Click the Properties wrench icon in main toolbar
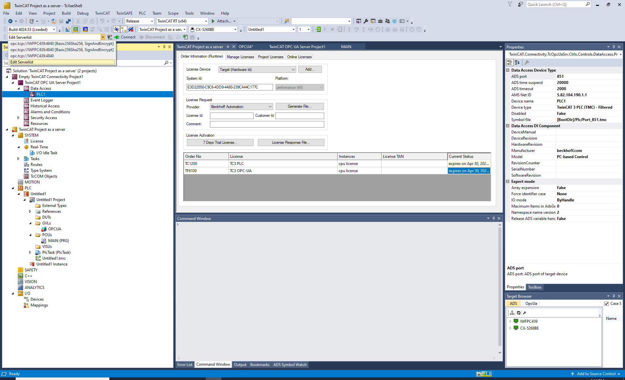625x380 pixels. coord(366,21)
